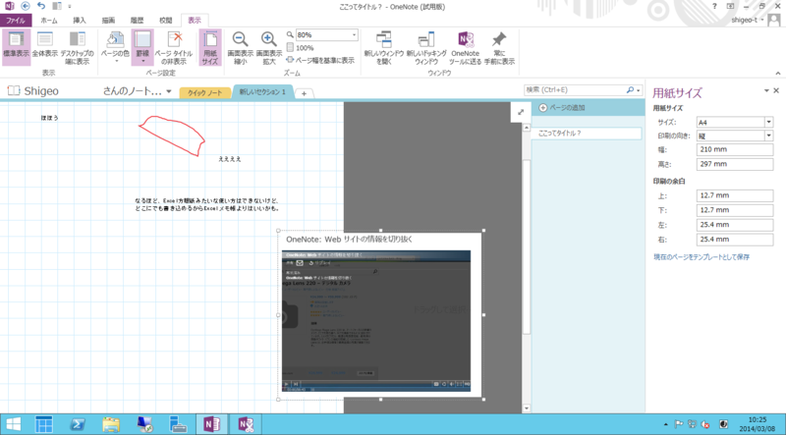The width and height of the screenshot is (786, 435).
Task: Click the 上 margin 12.7 mm field
Action: [x=734, y=195]
